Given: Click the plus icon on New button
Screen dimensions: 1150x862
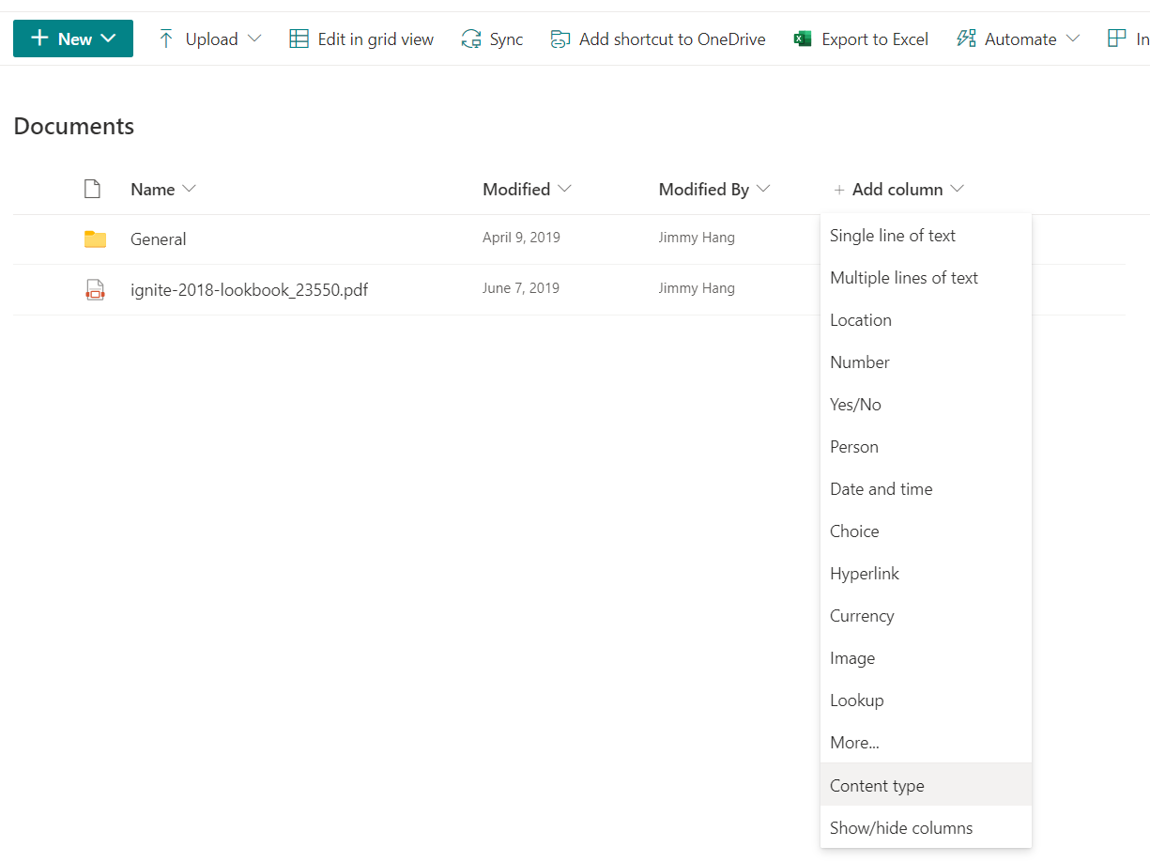Looking at the screenshot, I should pos(39,38).
